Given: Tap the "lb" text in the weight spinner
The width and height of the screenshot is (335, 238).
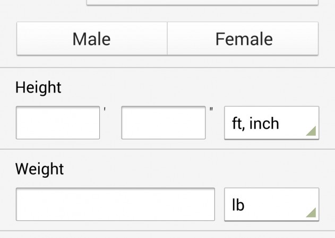Looking at the screenshot, I should coord(238,204).
